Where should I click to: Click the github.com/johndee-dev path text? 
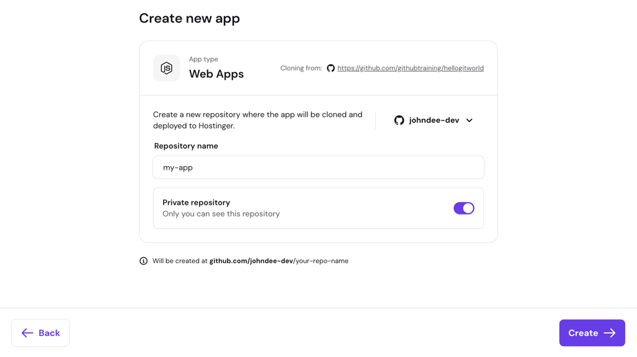[251, 261]
